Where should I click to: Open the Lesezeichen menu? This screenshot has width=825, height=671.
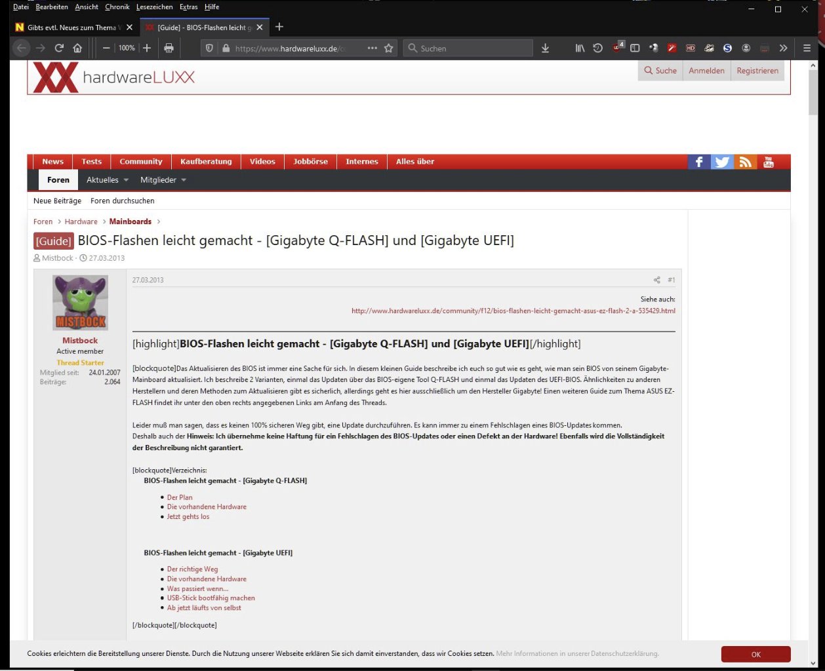pos(155,7)
